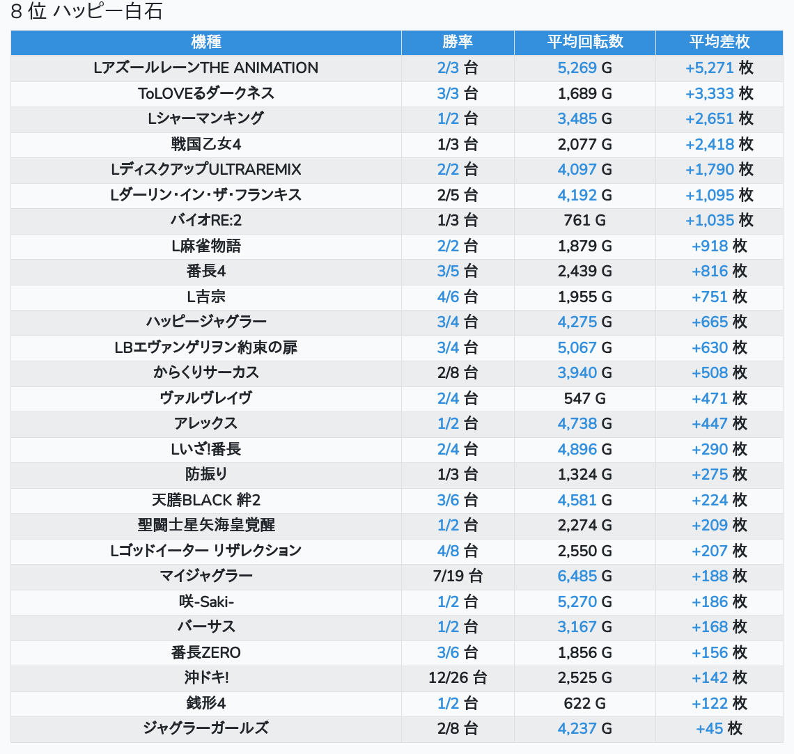The height and width of the screenshot is (754, 794).
Task: Select Lダーリン･イン･ザ･フランキス row name
Action: (x=206, y=195)
